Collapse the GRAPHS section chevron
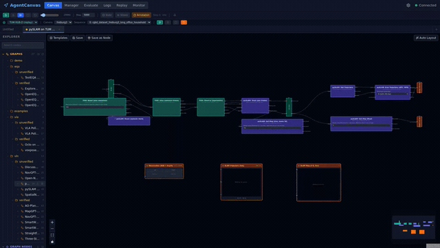The width and height of the screenshot is (440, 248). pos(3,54)
